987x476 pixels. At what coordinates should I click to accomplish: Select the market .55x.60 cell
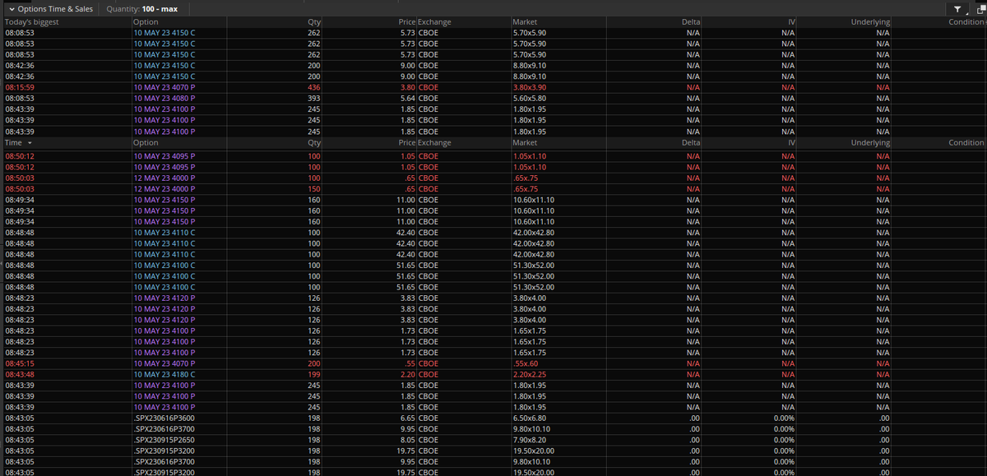pos(526,363)
